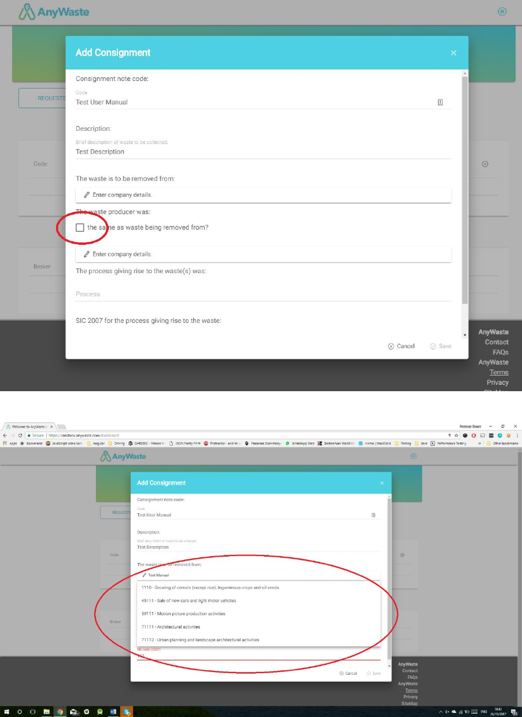The image size is (522, 717).
Task: Open Task View from the taskbar
Action: 33,712
